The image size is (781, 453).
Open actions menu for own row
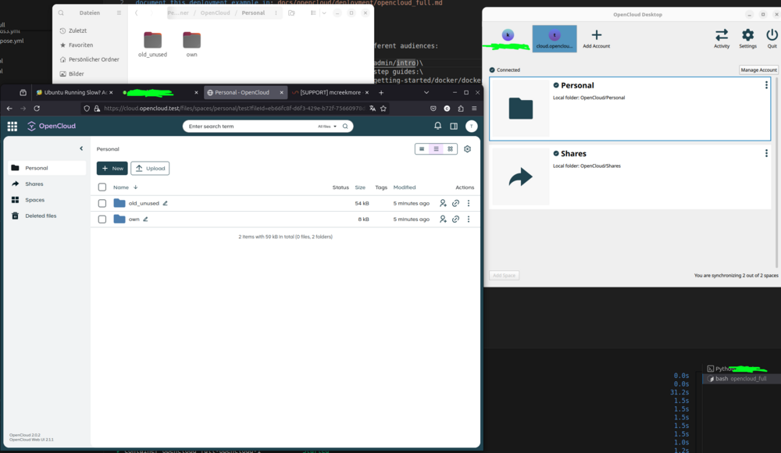coord(468,219)
